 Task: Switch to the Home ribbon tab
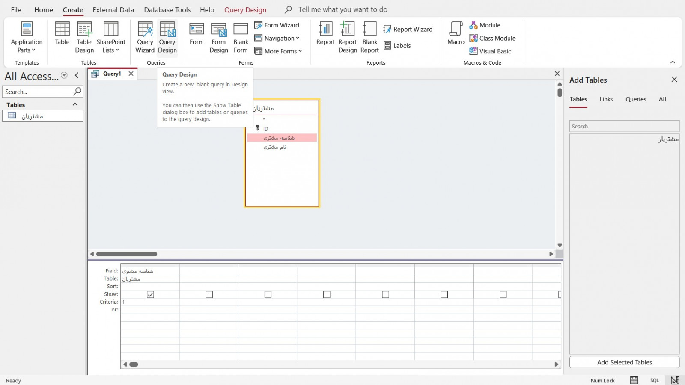pos(44,9)
